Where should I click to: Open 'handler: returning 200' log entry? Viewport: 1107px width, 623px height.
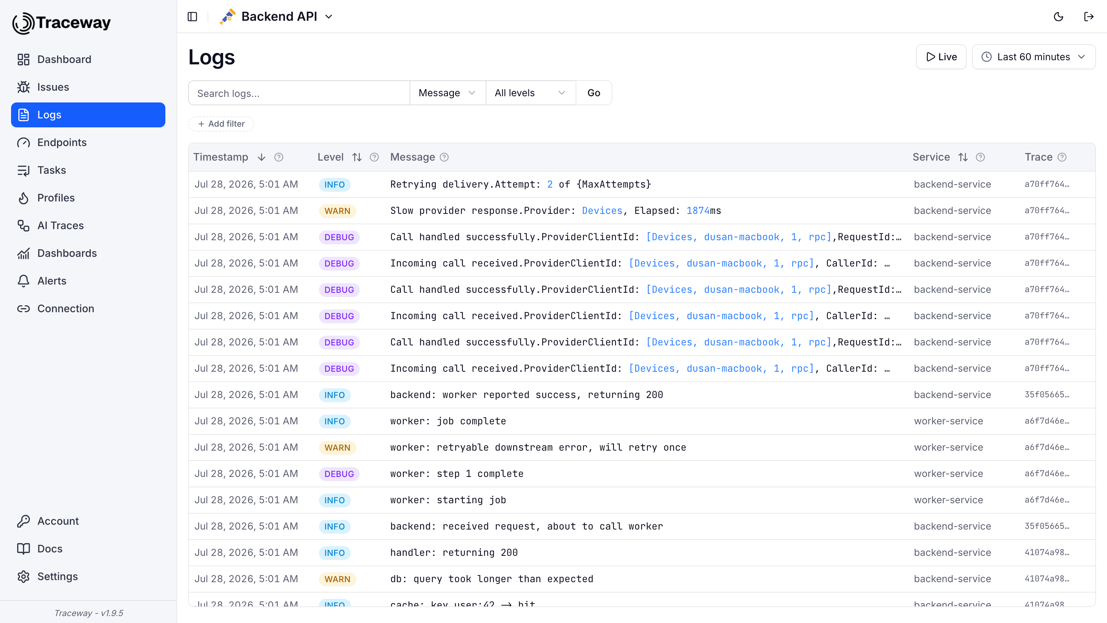pyautogui.click(x=642, y=552)
